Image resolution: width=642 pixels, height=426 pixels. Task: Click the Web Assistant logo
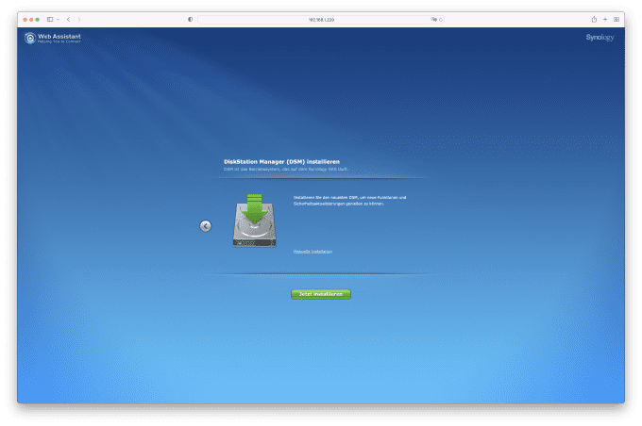click(x=53, y=38)
